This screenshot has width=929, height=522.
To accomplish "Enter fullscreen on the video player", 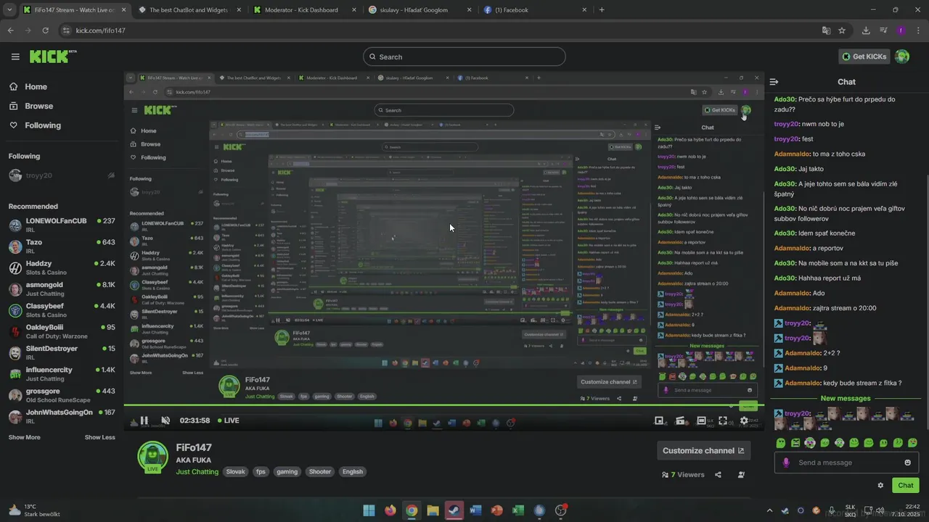I will pos(723,420).
